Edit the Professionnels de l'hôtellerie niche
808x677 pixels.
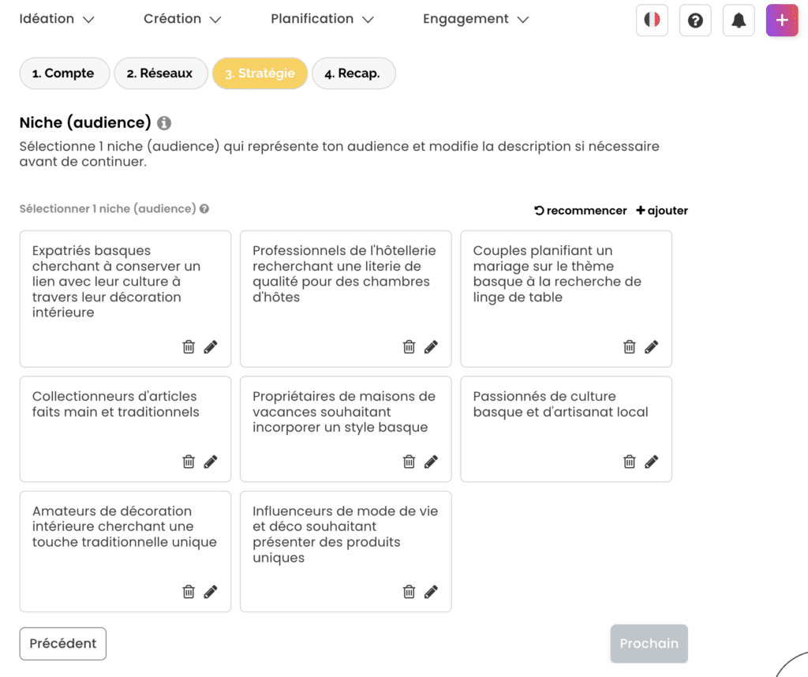coord(431,346)
